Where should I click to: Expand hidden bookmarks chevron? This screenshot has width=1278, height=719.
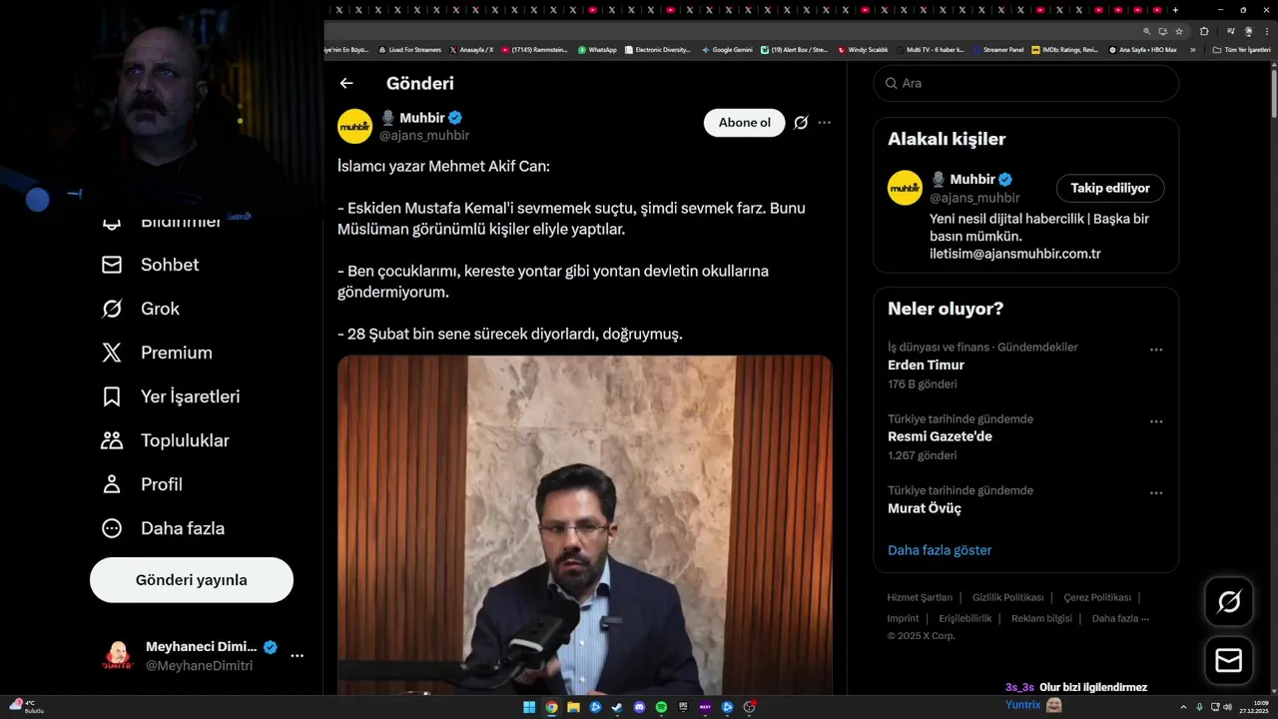(1192, 49)
